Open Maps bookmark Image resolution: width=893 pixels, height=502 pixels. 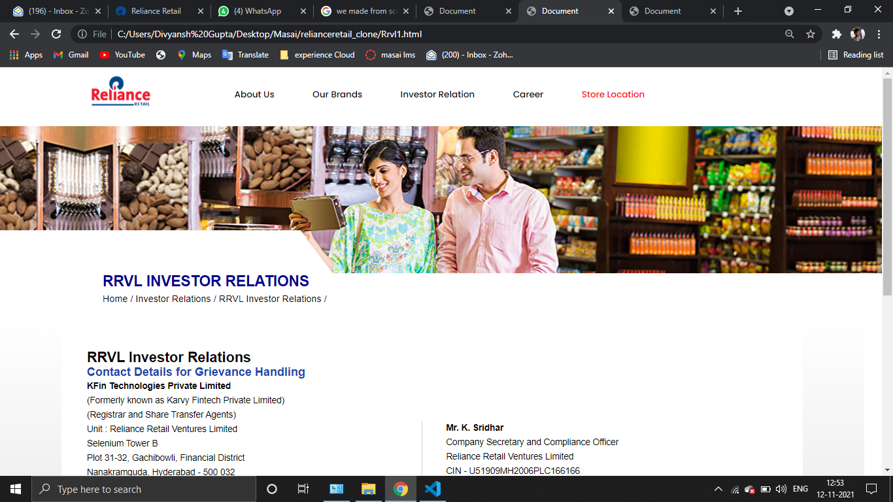pos(194,55)
